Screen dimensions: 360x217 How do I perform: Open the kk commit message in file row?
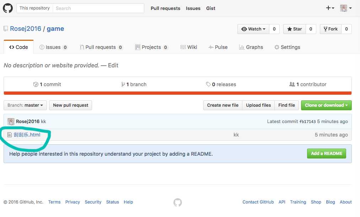click(236, 135)
